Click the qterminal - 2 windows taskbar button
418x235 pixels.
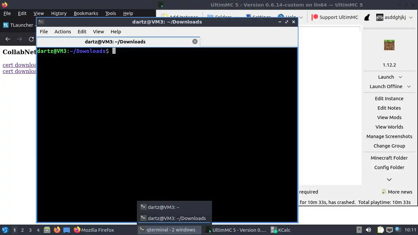pyautogui.click(x=169, y=230)
